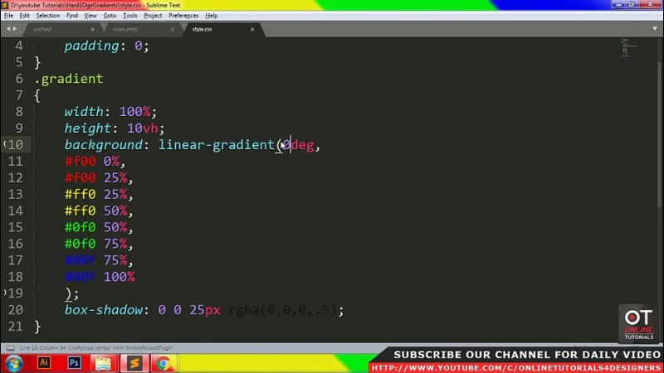The image size is (664, 373).
Task: Click line number 10 in the gutter
Action: [15, 144]
